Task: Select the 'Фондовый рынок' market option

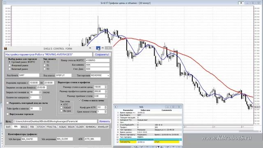Action: click(x=9, y=65)
